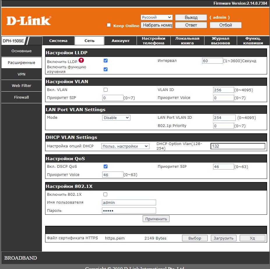Open the Web Filter sidebar section

[22, 85]
